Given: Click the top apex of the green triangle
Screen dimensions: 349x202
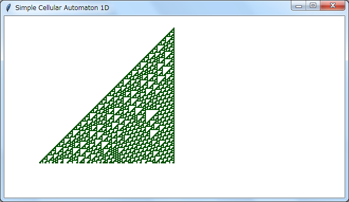Looking at the screenshot, I should (x=173, y=28).
